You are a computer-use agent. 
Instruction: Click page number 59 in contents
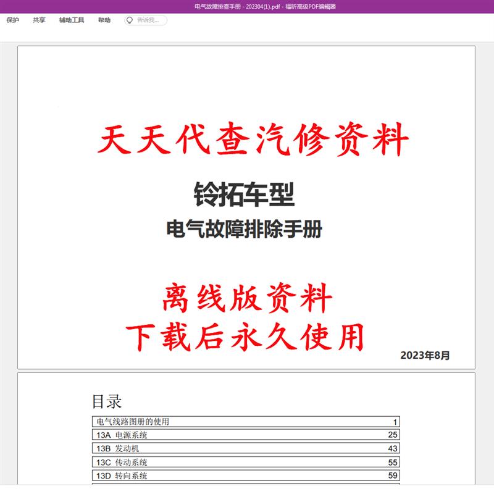tap(393, 475)
